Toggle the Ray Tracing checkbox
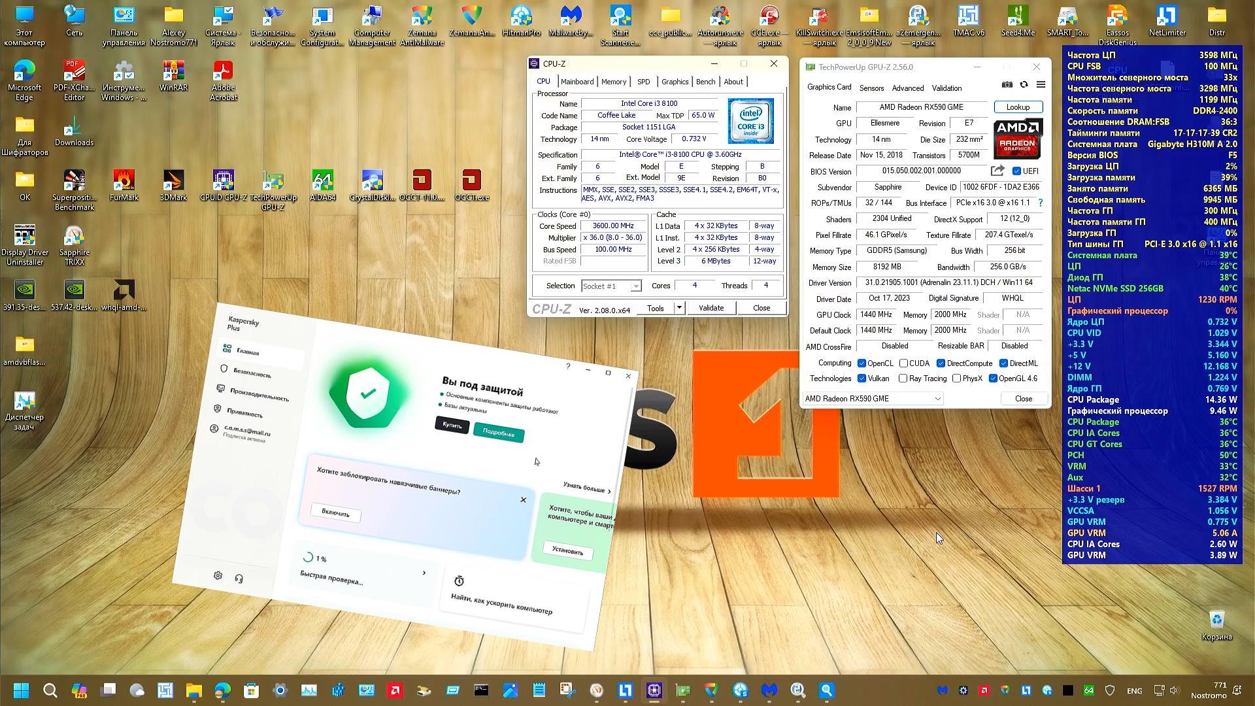The width and height of the screenshot is (1255, 706). [903, 378]
